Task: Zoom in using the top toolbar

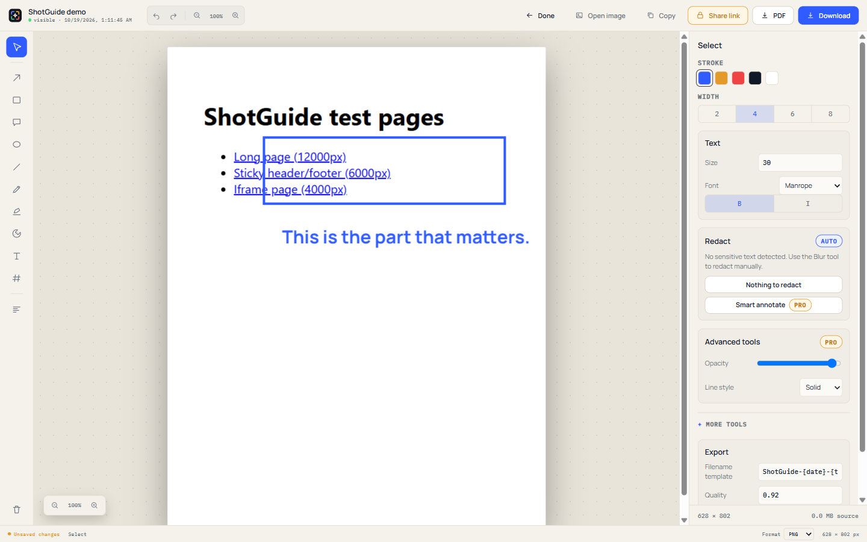Action: tap(235, 16)
